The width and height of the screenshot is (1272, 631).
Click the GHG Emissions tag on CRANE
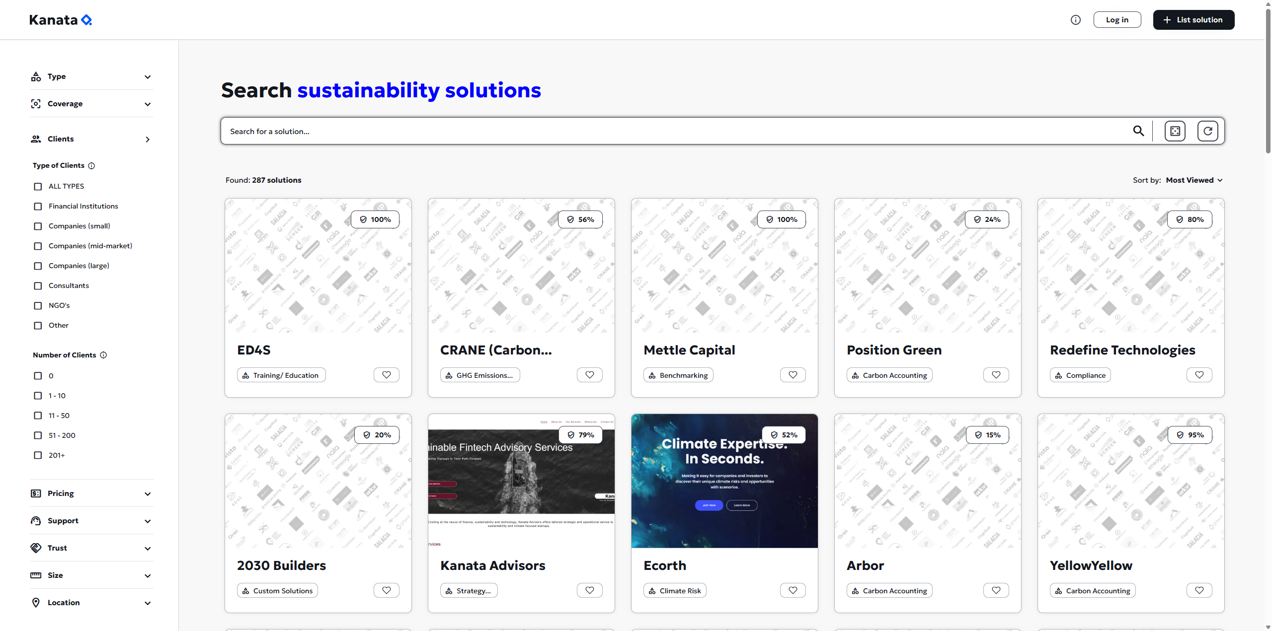coord(480,375)
